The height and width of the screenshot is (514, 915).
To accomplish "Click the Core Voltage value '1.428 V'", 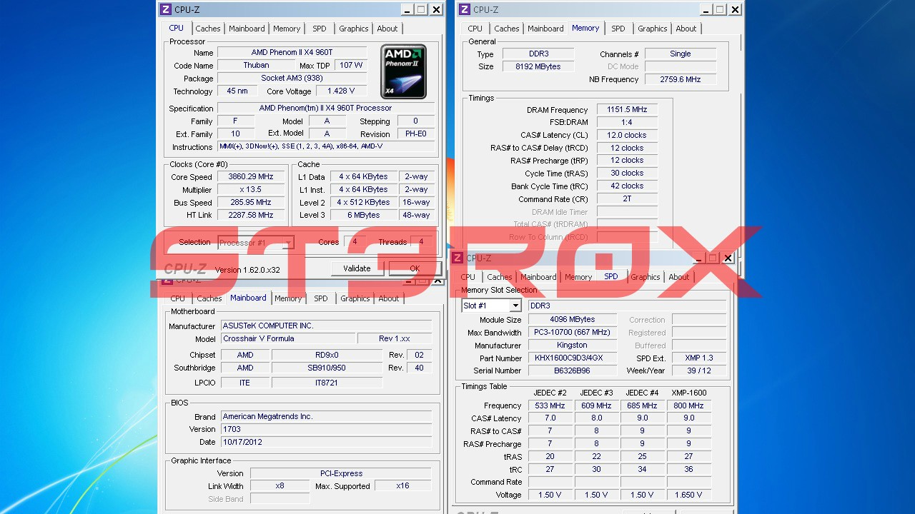I will click(x=341, y=91).
